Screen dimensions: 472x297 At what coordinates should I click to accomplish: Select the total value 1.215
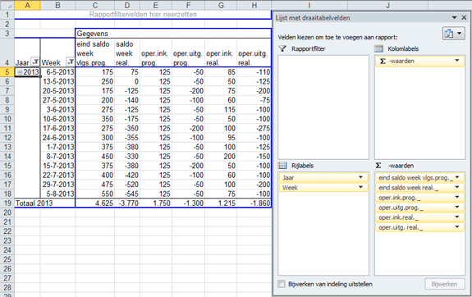(221, 203)
